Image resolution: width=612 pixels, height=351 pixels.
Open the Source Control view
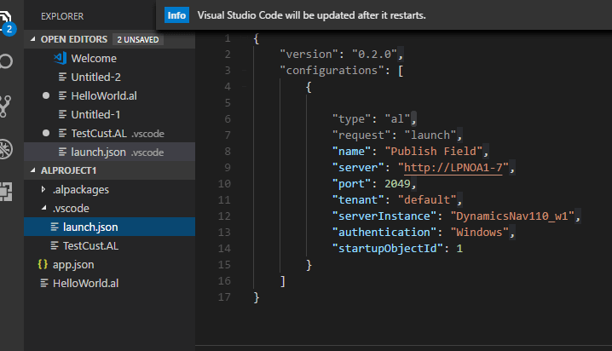[x=5, y=106]
